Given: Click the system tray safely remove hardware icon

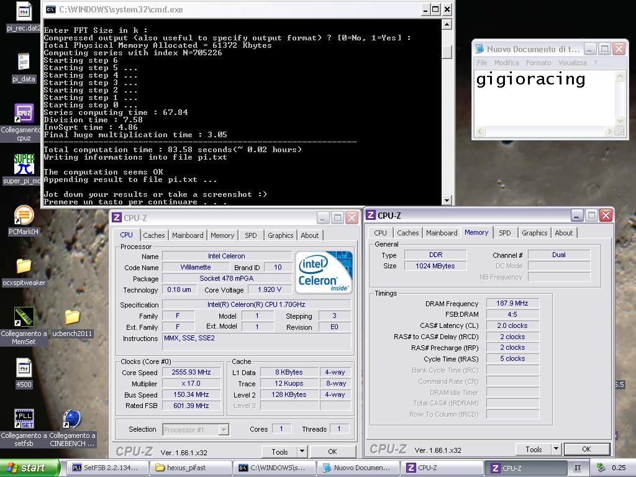Looking at the screenshot, I should click(x=601, y=468).
